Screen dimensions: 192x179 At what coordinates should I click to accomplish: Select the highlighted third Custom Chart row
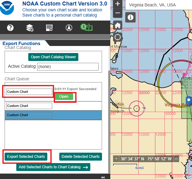coord(53,115)
